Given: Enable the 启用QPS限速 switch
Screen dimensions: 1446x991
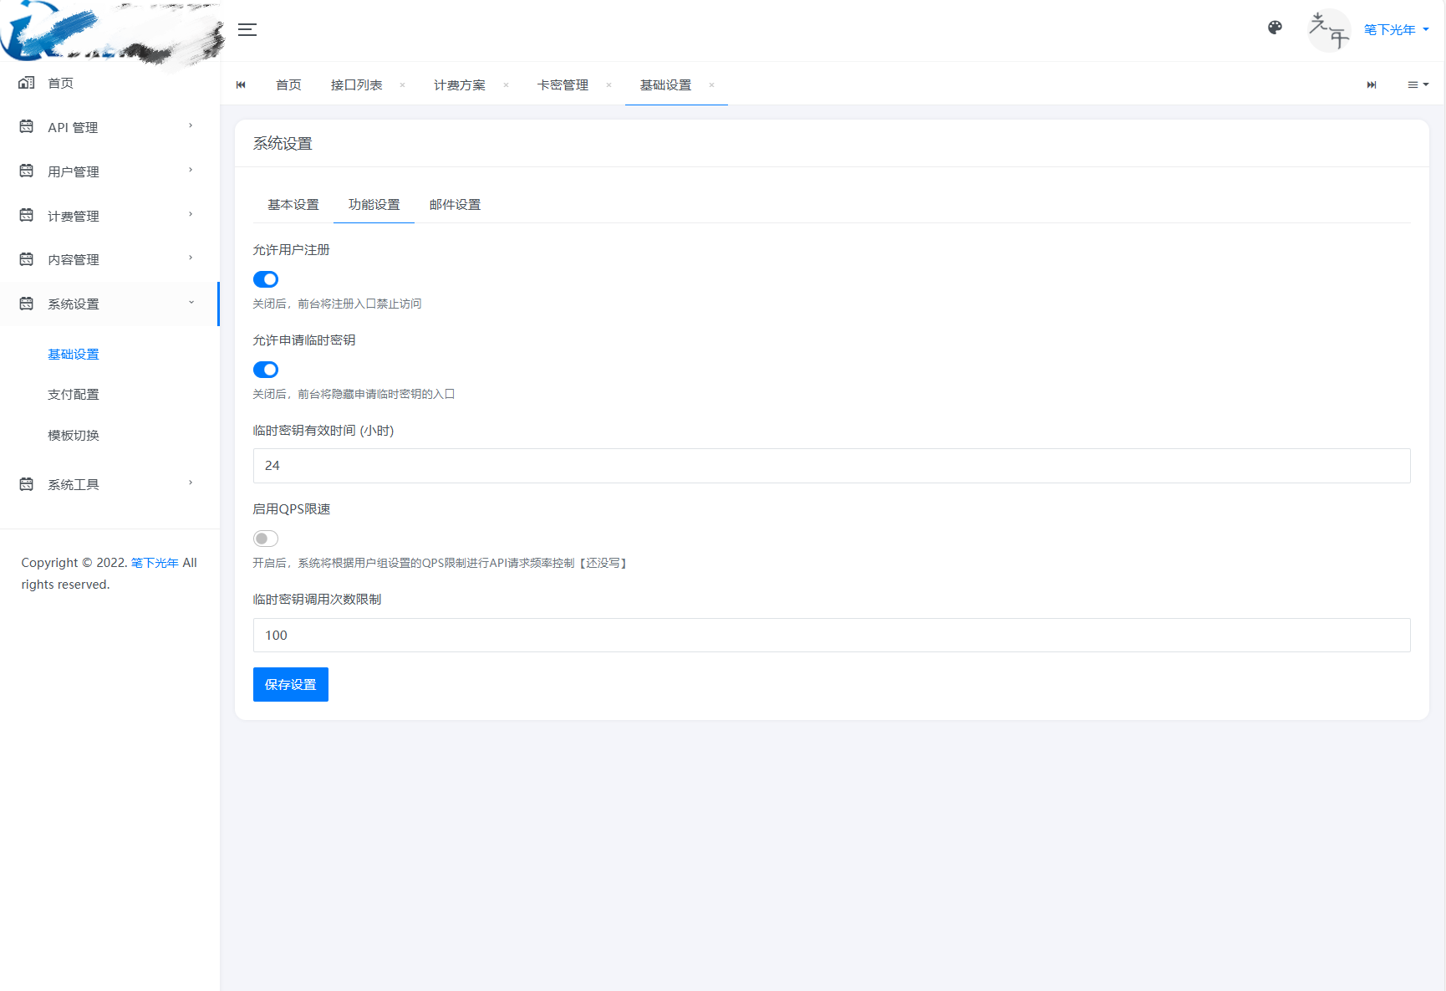Looking at the screenshot, I should point(266,539).
